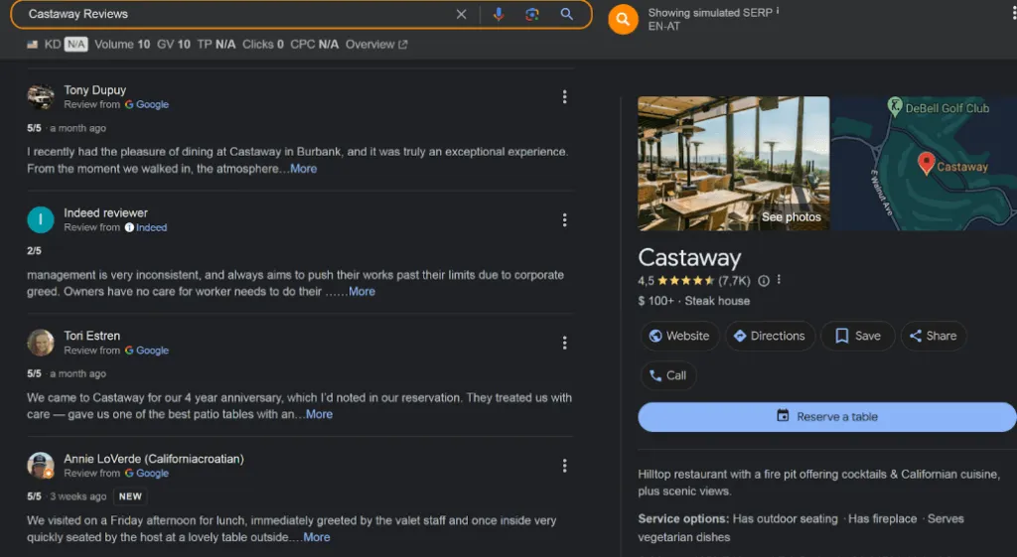
Task: Click the star rating 4,5 stars
Action: pyautogui.click(x=685, y=281)
